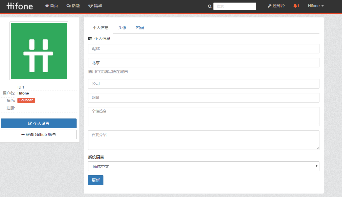This screenshot has width=342, height=197.
Task: Click the 个人设置 button
Action: [x=39, y=123]
